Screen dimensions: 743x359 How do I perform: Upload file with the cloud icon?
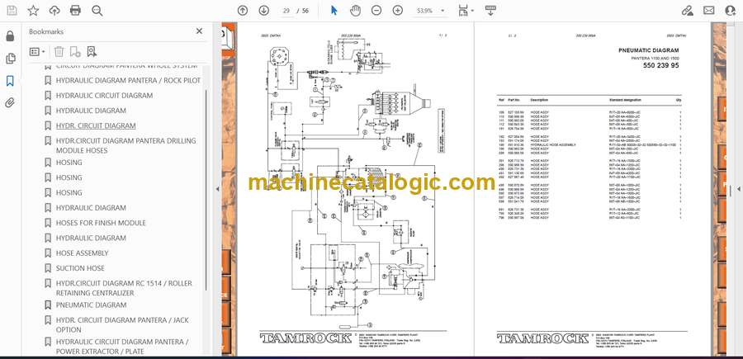tap(54, 11)
